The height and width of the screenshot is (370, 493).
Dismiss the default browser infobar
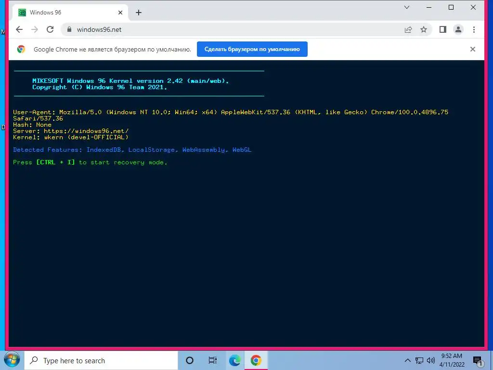point(473,49)
